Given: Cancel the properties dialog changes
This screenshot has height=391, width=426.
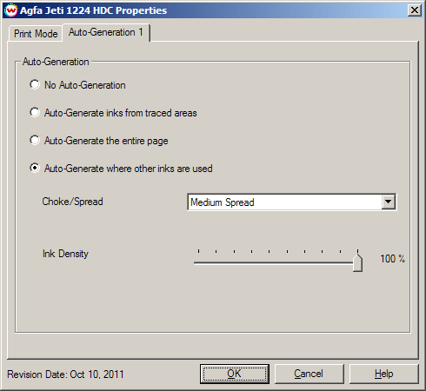Looking at the screenshot, I should [309, 374].
